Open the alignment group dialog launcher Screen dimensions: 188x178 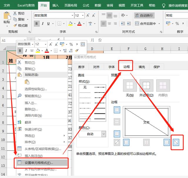pos(161,32)
